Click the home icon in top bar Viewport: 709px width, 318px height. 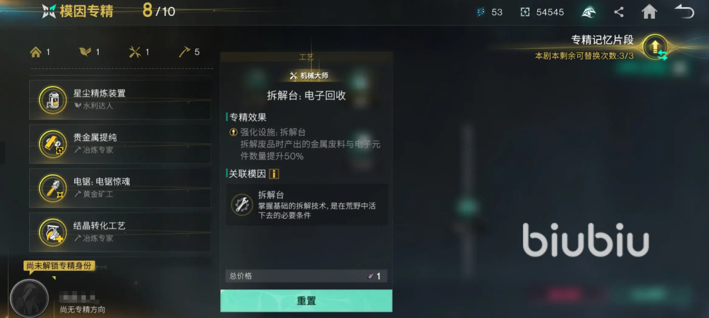click(649, 12)
